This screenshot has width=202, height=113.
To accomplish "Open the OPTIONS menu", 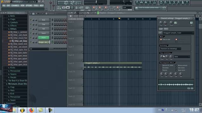I will [29, 6].
